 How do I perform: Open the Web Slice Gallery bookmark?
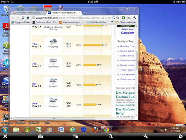click(97, 22)
